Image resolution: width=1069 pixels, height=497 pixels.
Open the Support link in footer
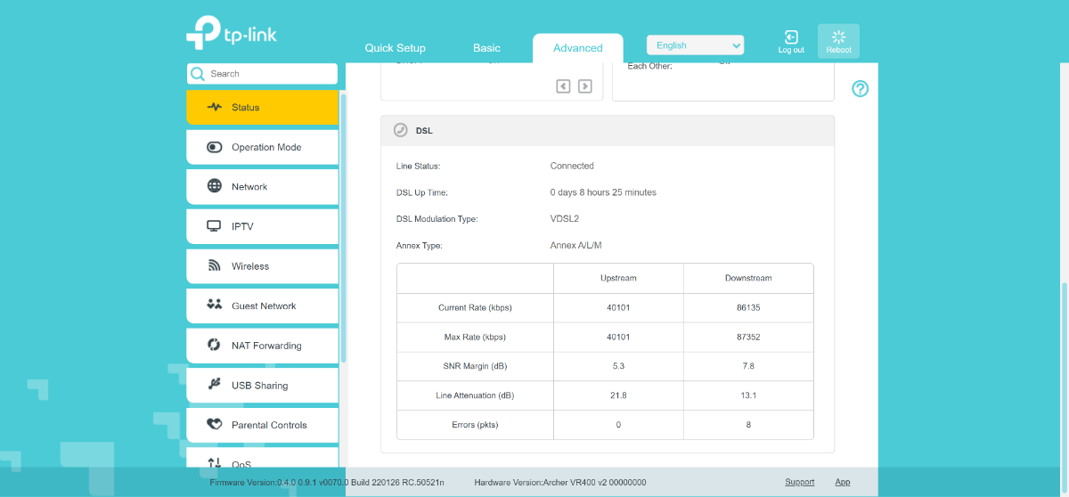tap(799, 482)
